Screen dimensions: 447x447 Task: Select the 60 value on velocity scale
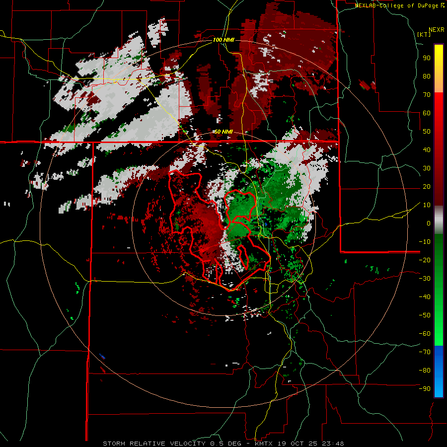click(427, 113)
